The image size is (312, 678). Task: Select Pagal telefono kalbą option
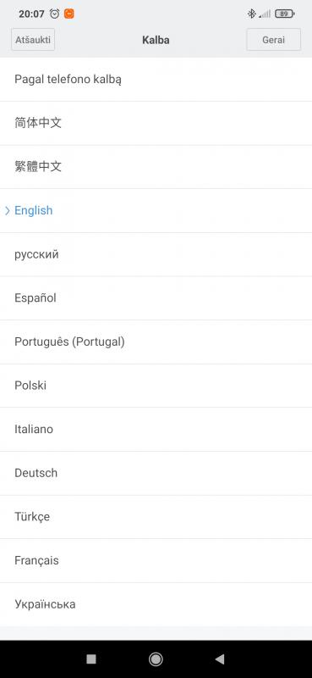coord(156,80)
